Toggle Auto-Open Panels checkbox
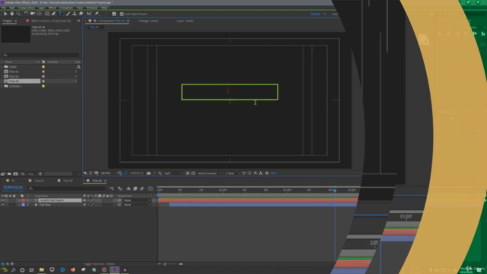Image resolution: width=487 pixels, height=274 pixels. pyautogui.click(x=122, y=14)
